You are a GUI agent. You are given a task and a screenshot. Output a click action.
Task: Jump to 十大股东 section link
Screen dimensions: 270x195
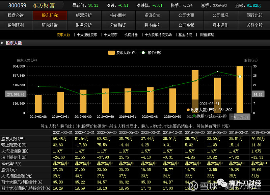[111, 35]
